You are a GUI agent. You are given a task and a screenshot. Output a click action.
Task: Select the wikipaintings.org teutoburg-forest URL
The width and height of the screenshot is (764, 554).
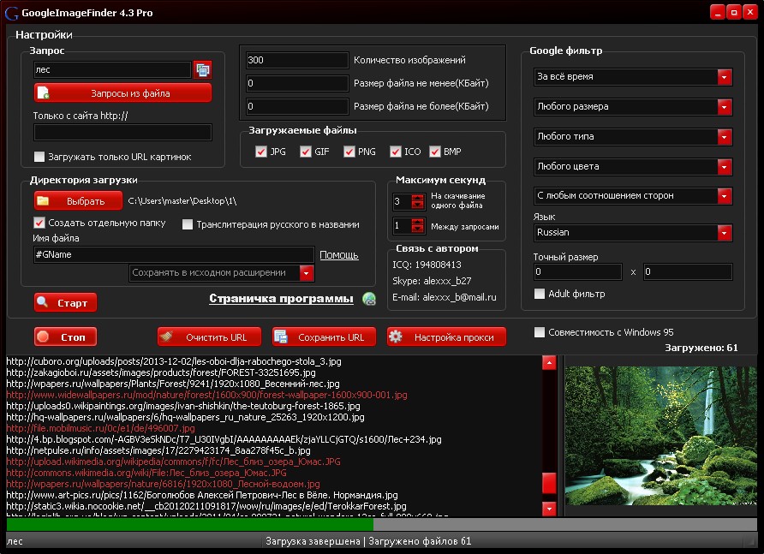183,406
